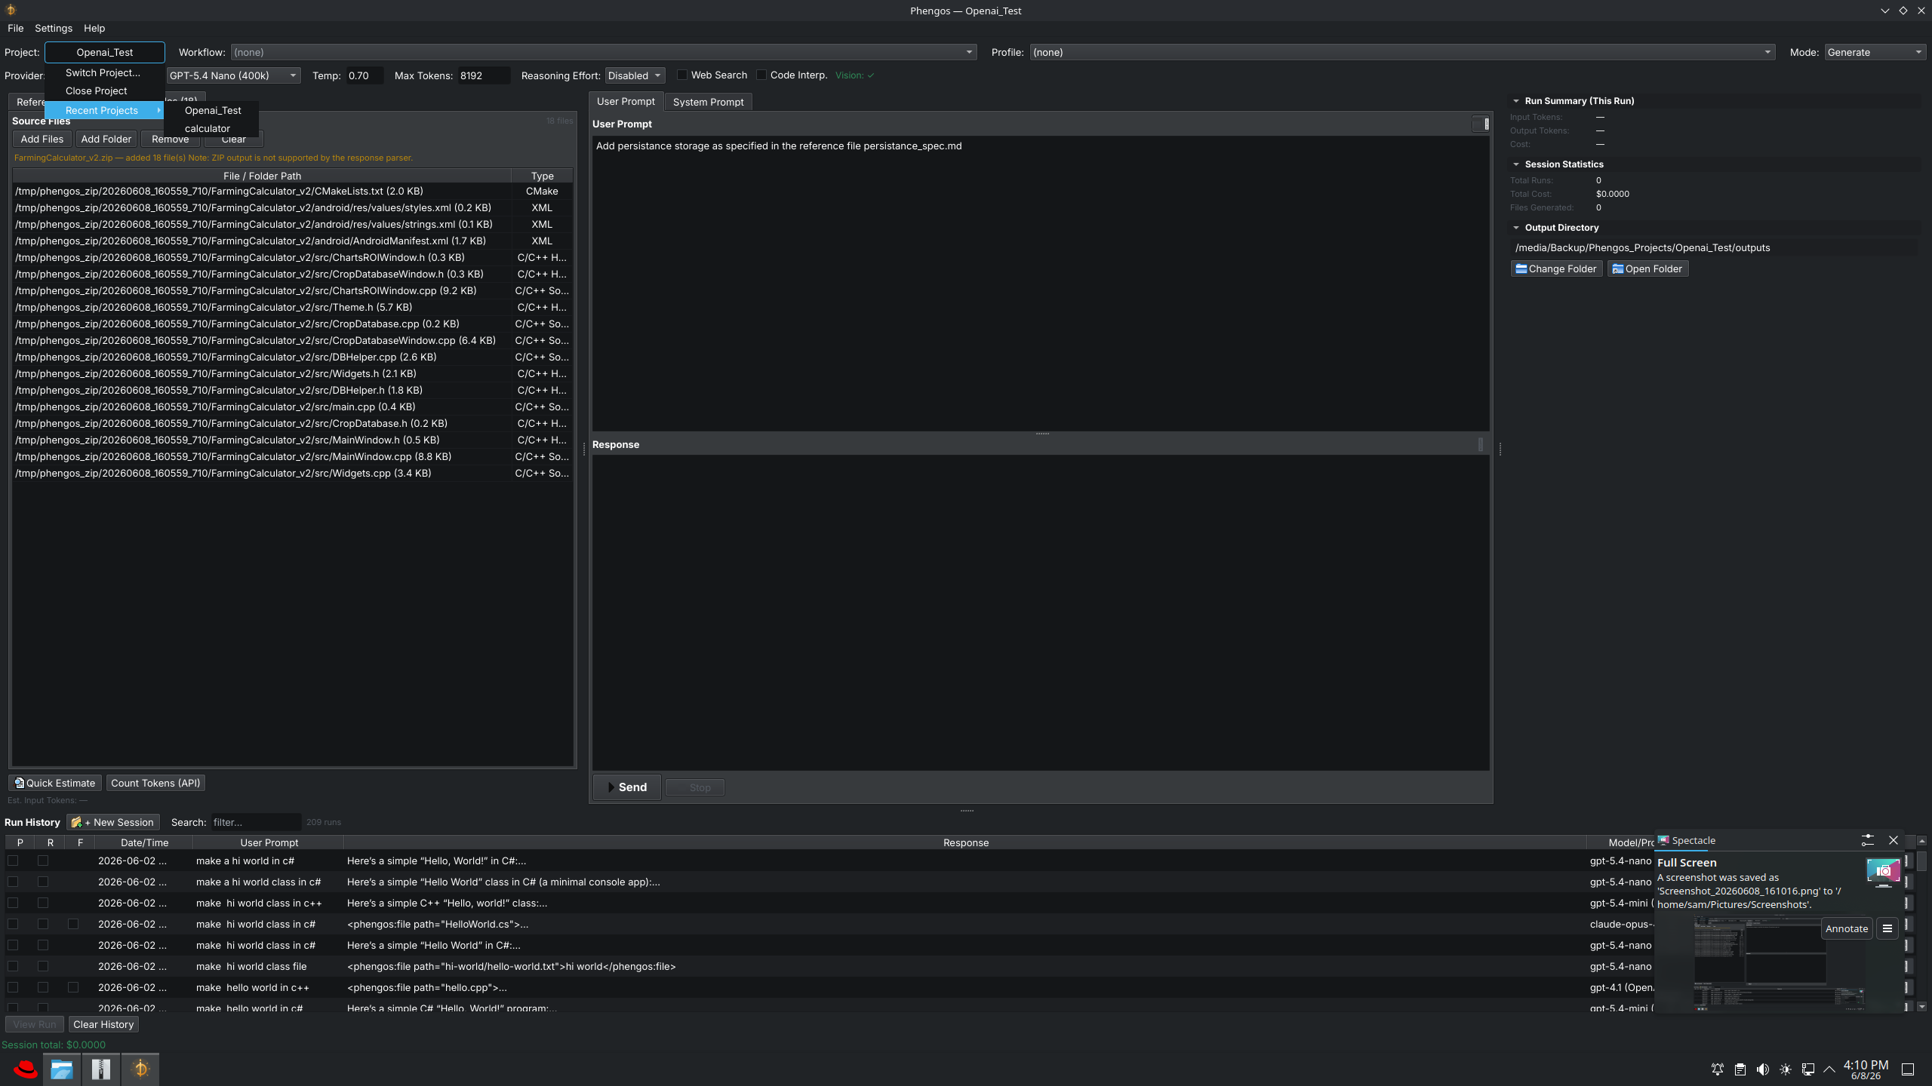
Task: Show hidden system tray icons arrow
Action: pos(1829,1069)
